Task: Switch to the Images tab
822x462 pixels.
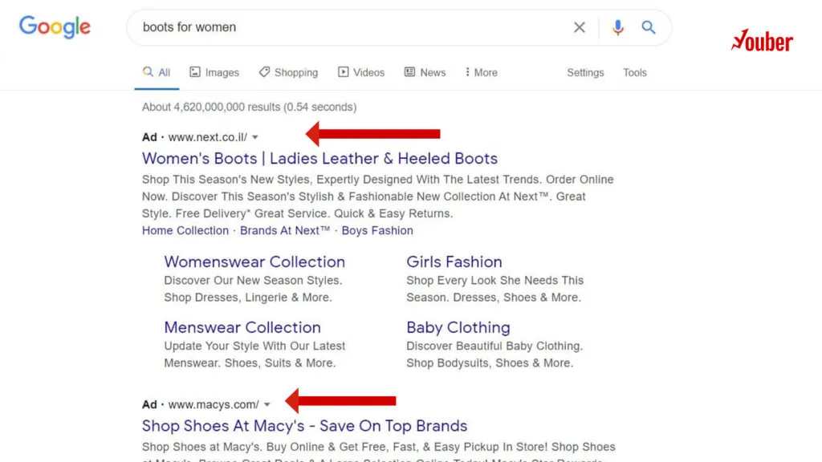Action: click(x=214, y=72)
